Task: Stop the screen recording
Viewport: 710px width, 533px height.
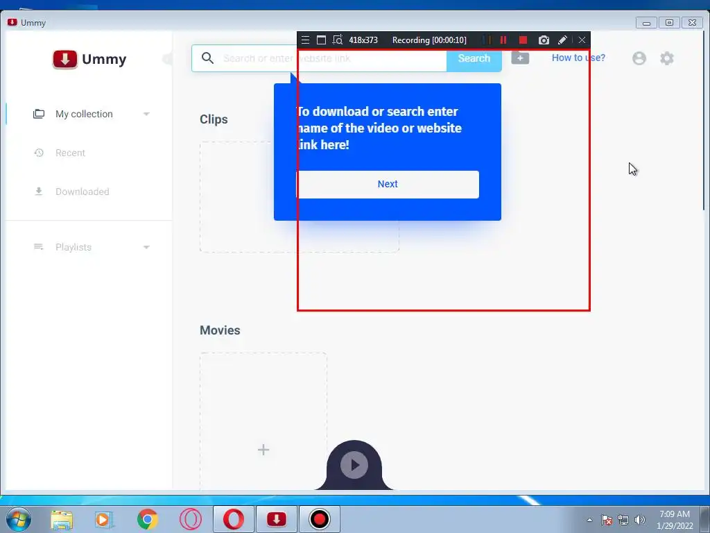Action: 523,40
